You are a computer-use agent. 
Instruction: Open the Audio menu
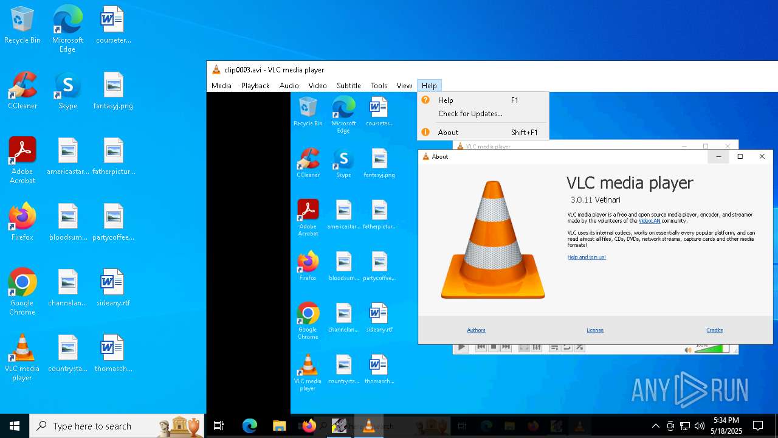coord(289,86)
